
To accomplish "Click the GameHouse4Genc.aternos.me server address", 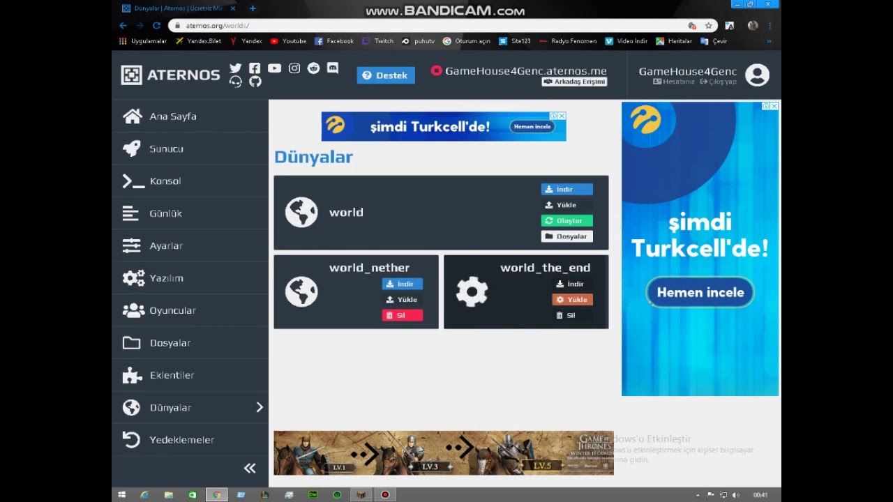I will 525,70.
